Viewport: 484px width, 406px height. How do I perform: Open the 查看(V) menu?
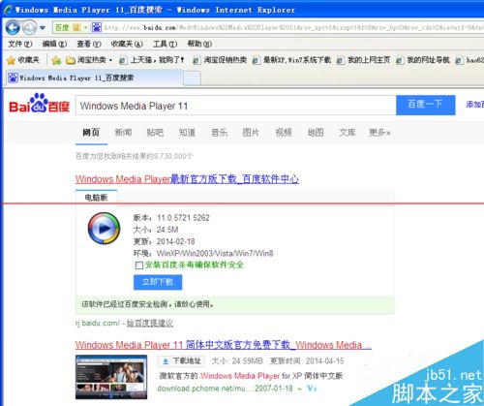(89, 44)
